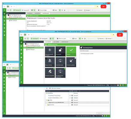Click Пауза in top back window toolbar

tap(55, 10)
